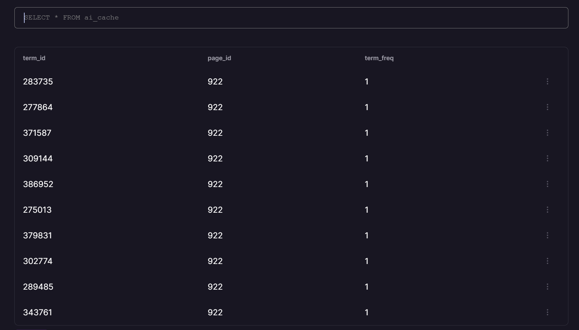This screenshot has width=579, height=330.
Task: Open row menu for term_id 302774
Action: 547,261
